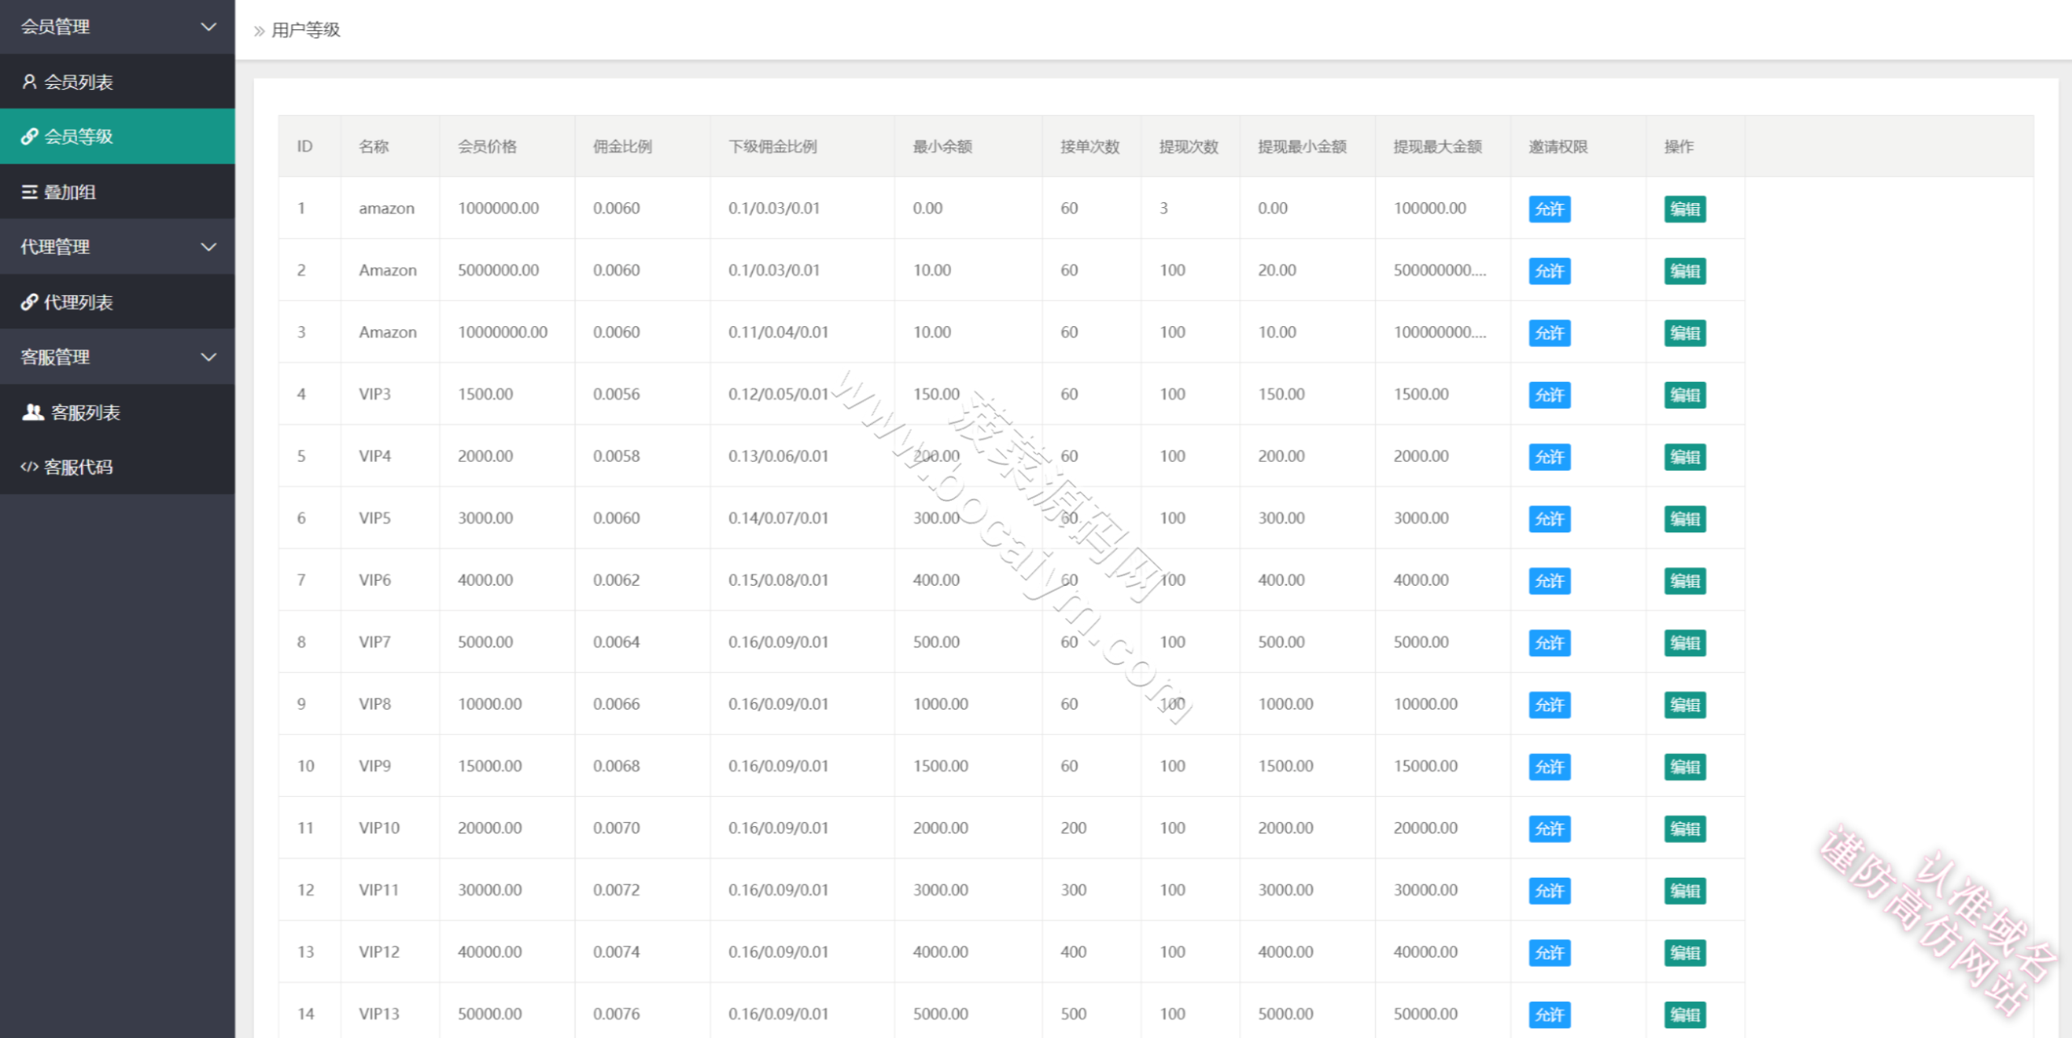Toggle 允许 invite permission for ID 1
The image size is (2072, 1038).
(x=1549, y=209)
